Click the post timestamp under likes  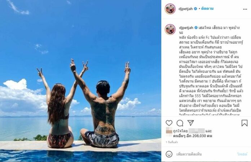(172, 142)
